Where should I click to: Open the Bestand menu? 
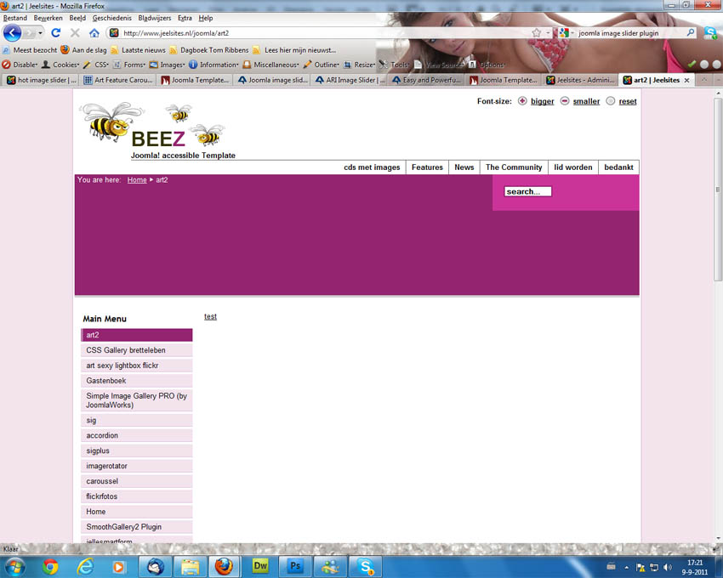(x=15, y=18)
